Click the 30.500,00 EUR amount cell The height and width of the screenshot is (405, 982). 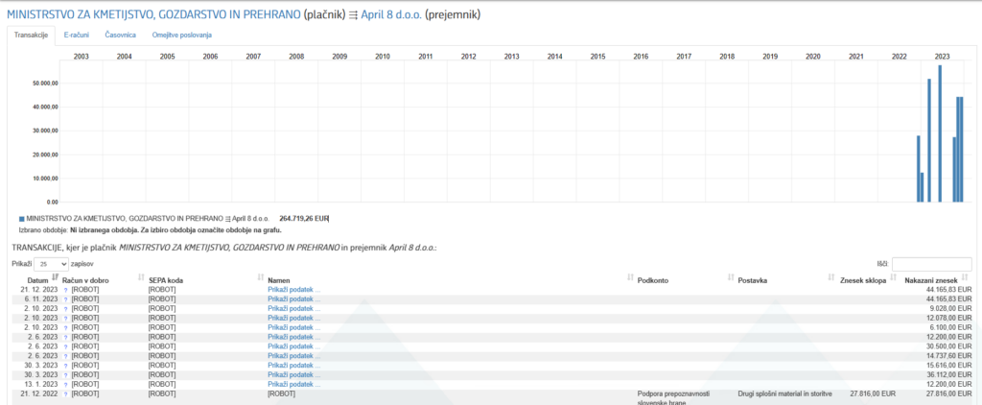click(x=948, y=346)
